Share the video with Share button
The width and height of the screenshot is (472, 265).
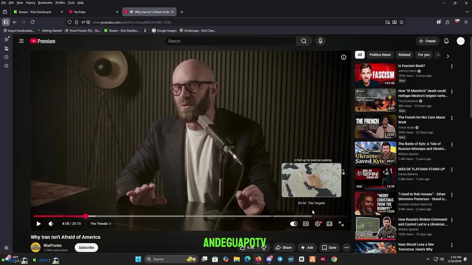point(284,248)
